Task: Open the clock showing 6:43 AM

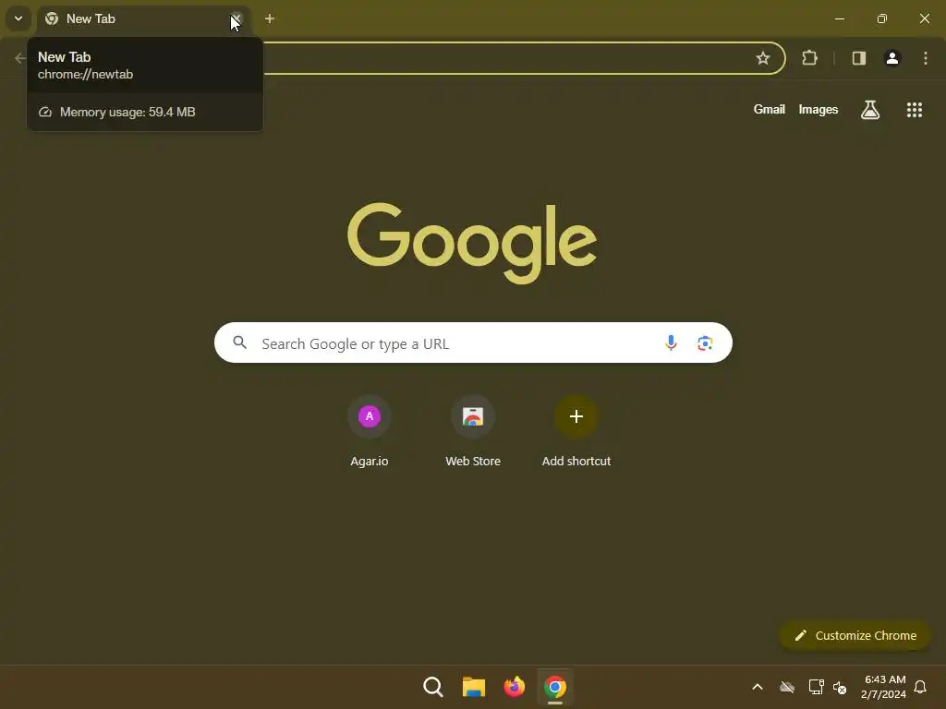Action: [884, 687]
